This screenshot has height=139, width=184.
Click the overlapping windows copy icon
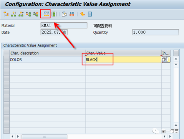pos(64,14)
